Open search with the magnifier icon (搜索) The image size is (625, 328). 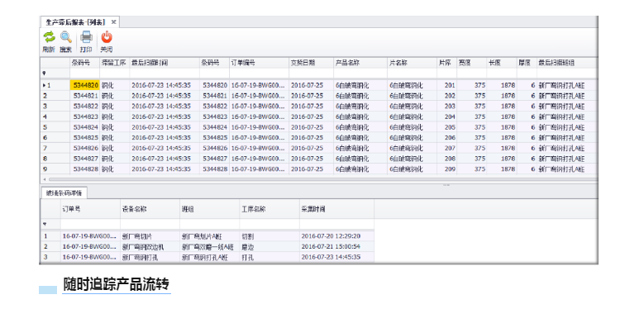(x=66, y=41)
